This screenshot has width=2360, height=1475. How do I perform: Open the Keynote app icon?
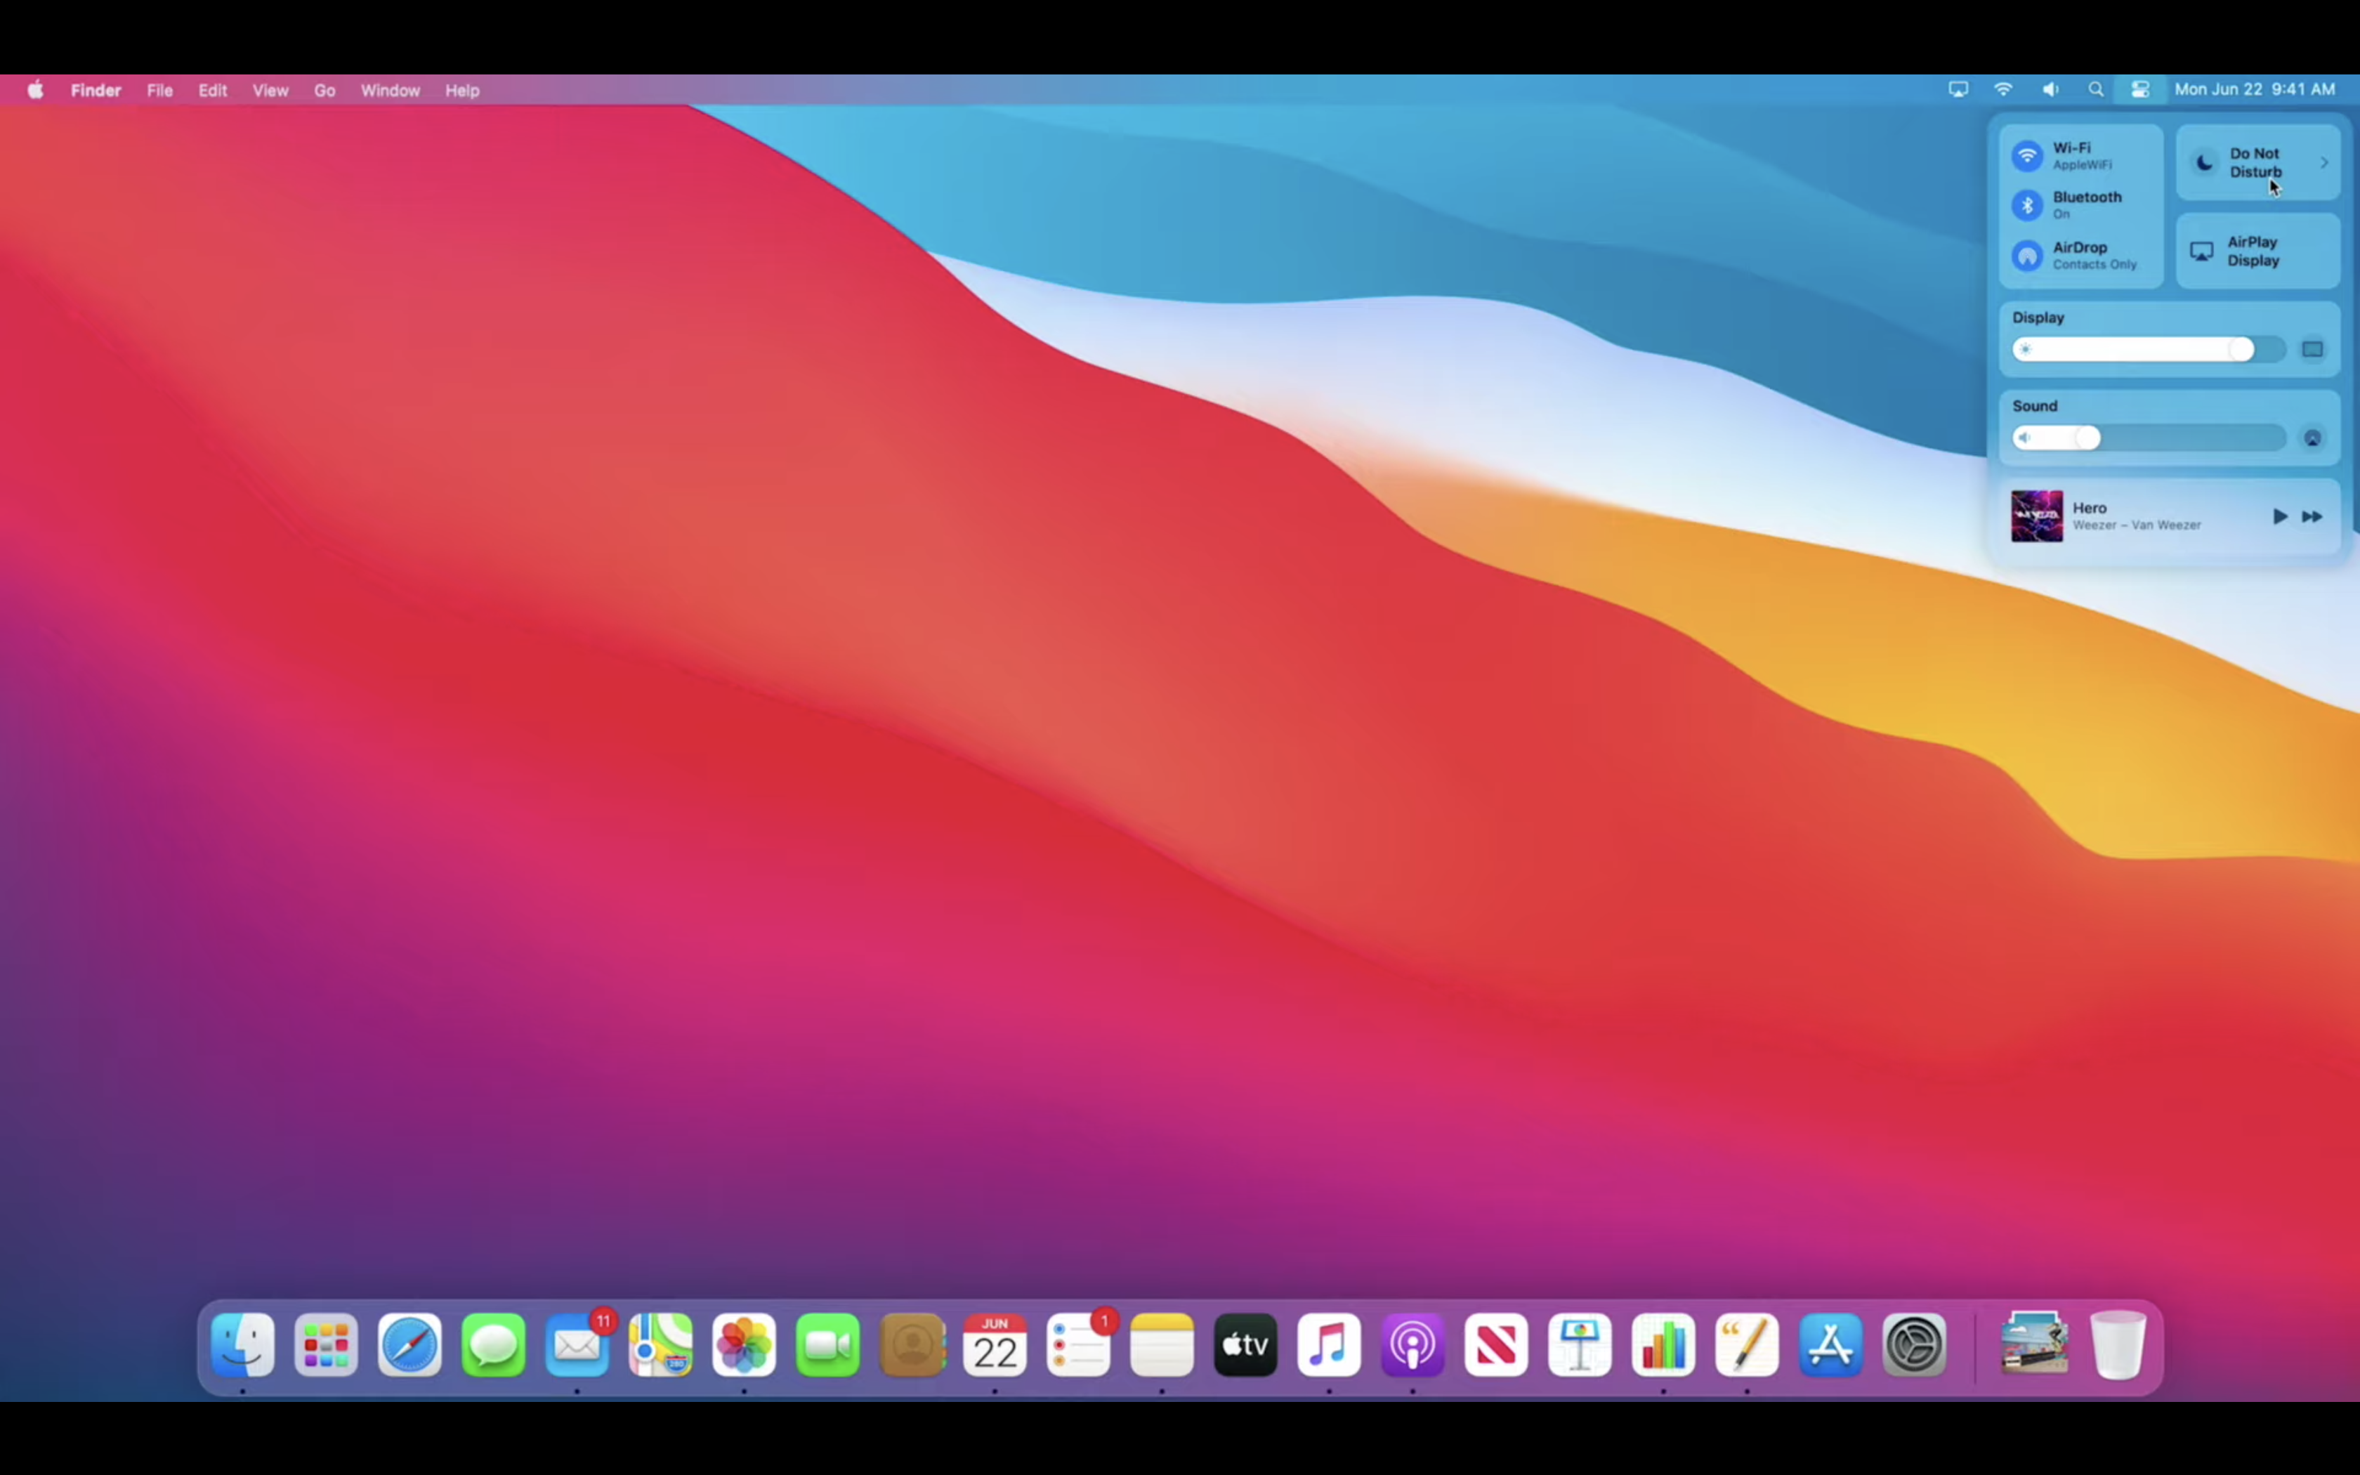click(x=1580, y=1345)
